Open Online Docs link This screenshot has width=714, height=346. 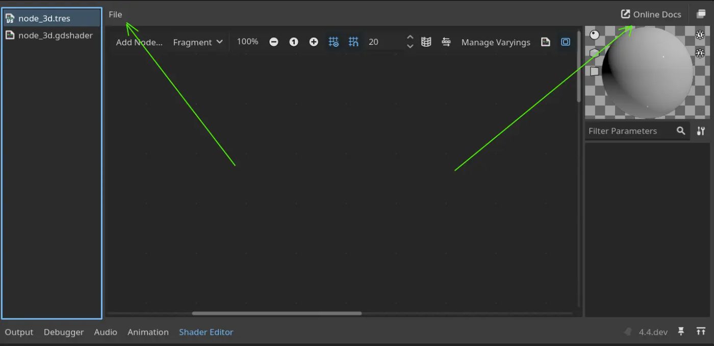(x=651, y=14)
